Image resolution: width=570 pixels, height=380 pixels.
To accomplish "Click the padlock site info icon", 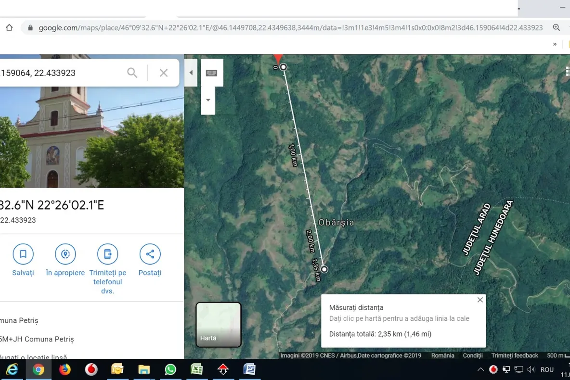I will click(30, 27).
